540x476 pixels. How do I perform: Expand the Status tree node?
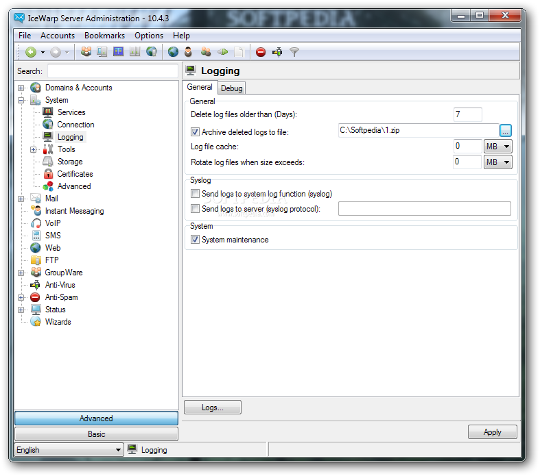tap(21, 310)
